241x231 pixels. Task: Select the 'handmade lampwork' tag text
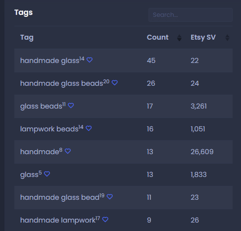tap(58, 220)
